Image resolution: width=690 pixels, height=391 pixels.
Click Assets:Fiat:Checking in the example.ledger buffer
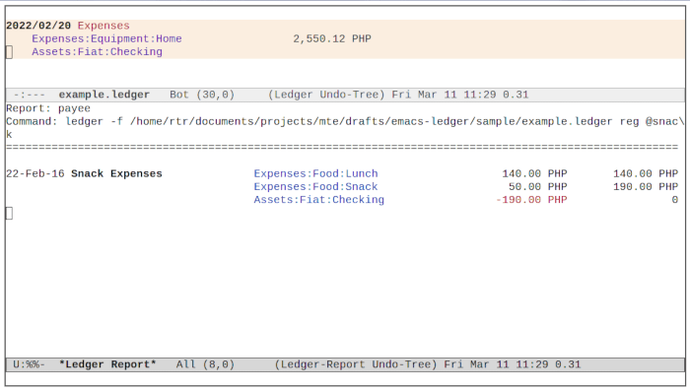click(97, 52)
